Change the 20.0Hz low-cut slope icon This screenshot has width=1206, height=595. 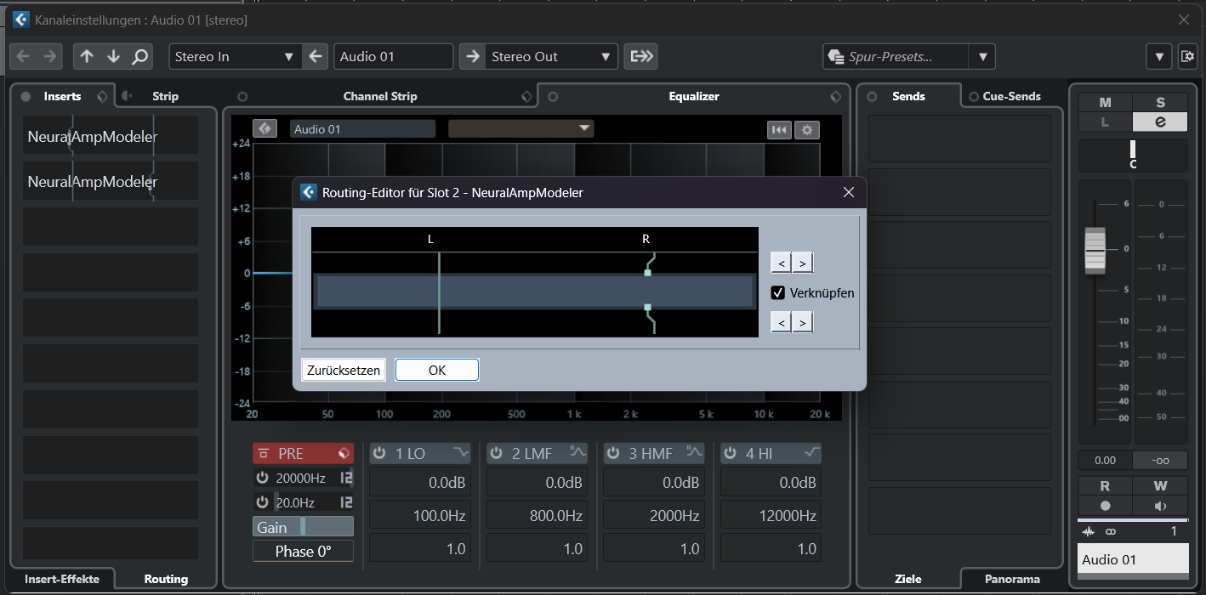tap(346, 502)
